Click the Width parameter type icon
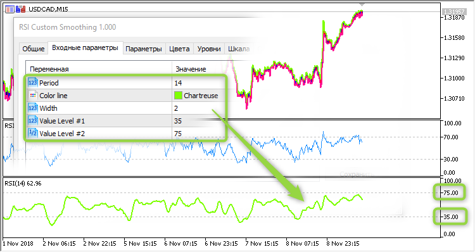Image resolution: width=475 pixels, height=252 pixels. click(x=32, y=108)
